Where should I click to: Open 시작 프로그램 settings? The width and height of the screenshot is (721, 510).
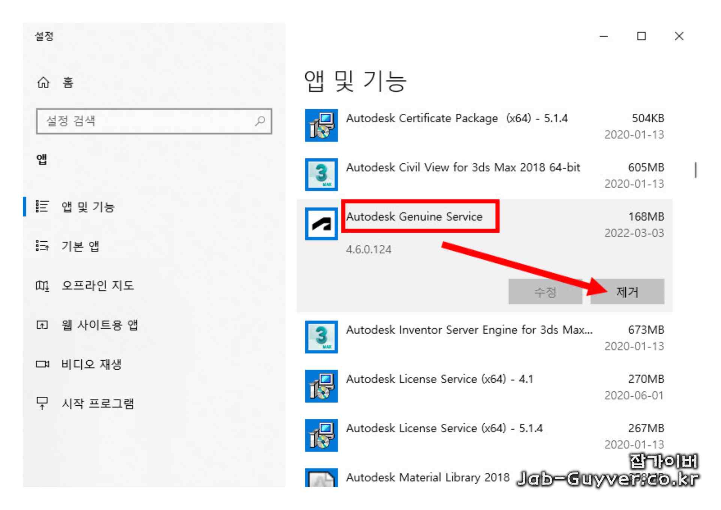tap(98, 404)
